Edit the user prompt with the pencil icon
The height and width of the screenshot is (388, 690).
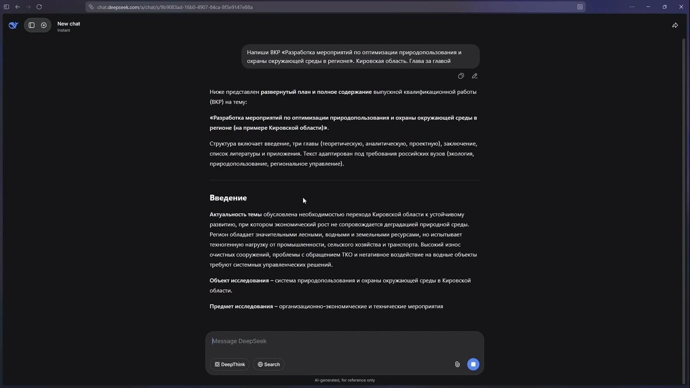pos(475,76)
